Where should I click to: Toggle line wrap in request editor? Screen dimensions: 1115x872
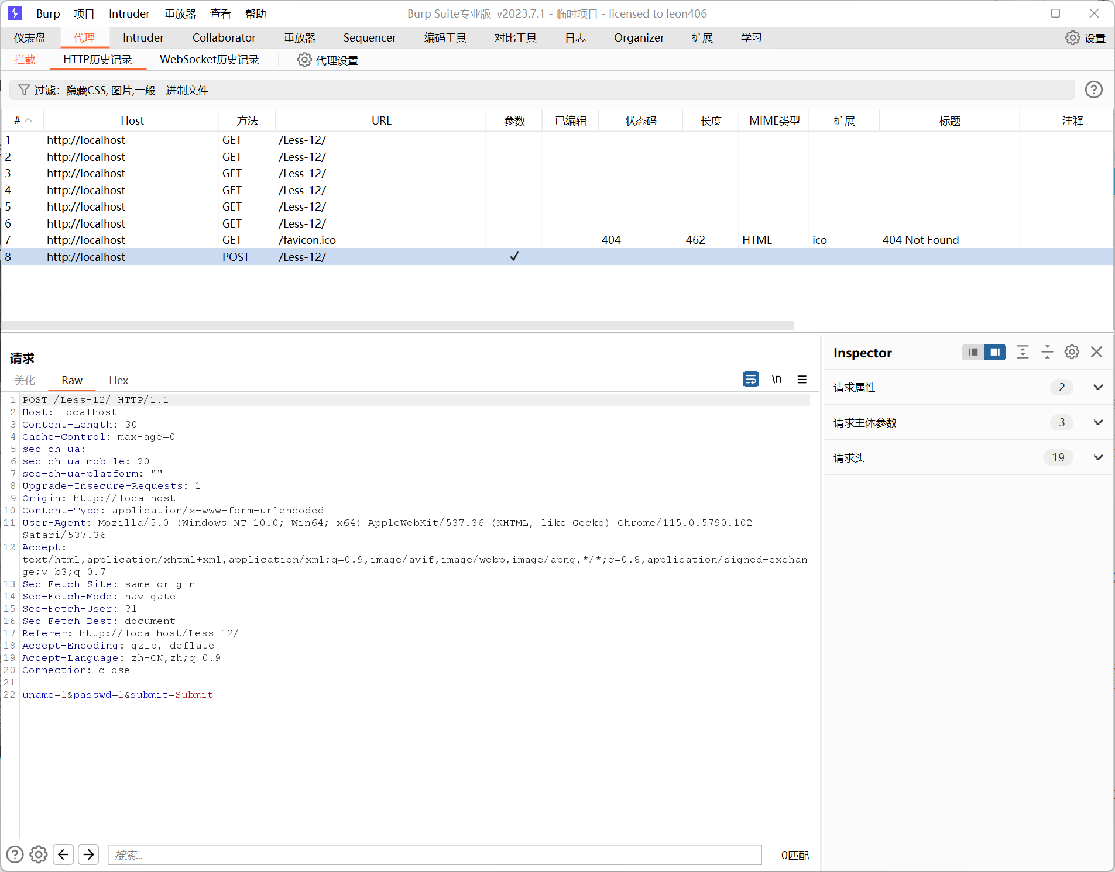[x=750, y=380]
